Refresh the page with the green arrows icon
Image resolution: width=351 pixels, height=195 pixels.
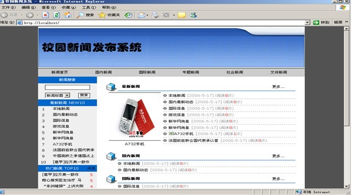click(x=57, y=15)
